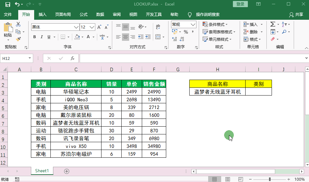Add a new sheet with plus button
309x182 pixels.
coord(67,171)
